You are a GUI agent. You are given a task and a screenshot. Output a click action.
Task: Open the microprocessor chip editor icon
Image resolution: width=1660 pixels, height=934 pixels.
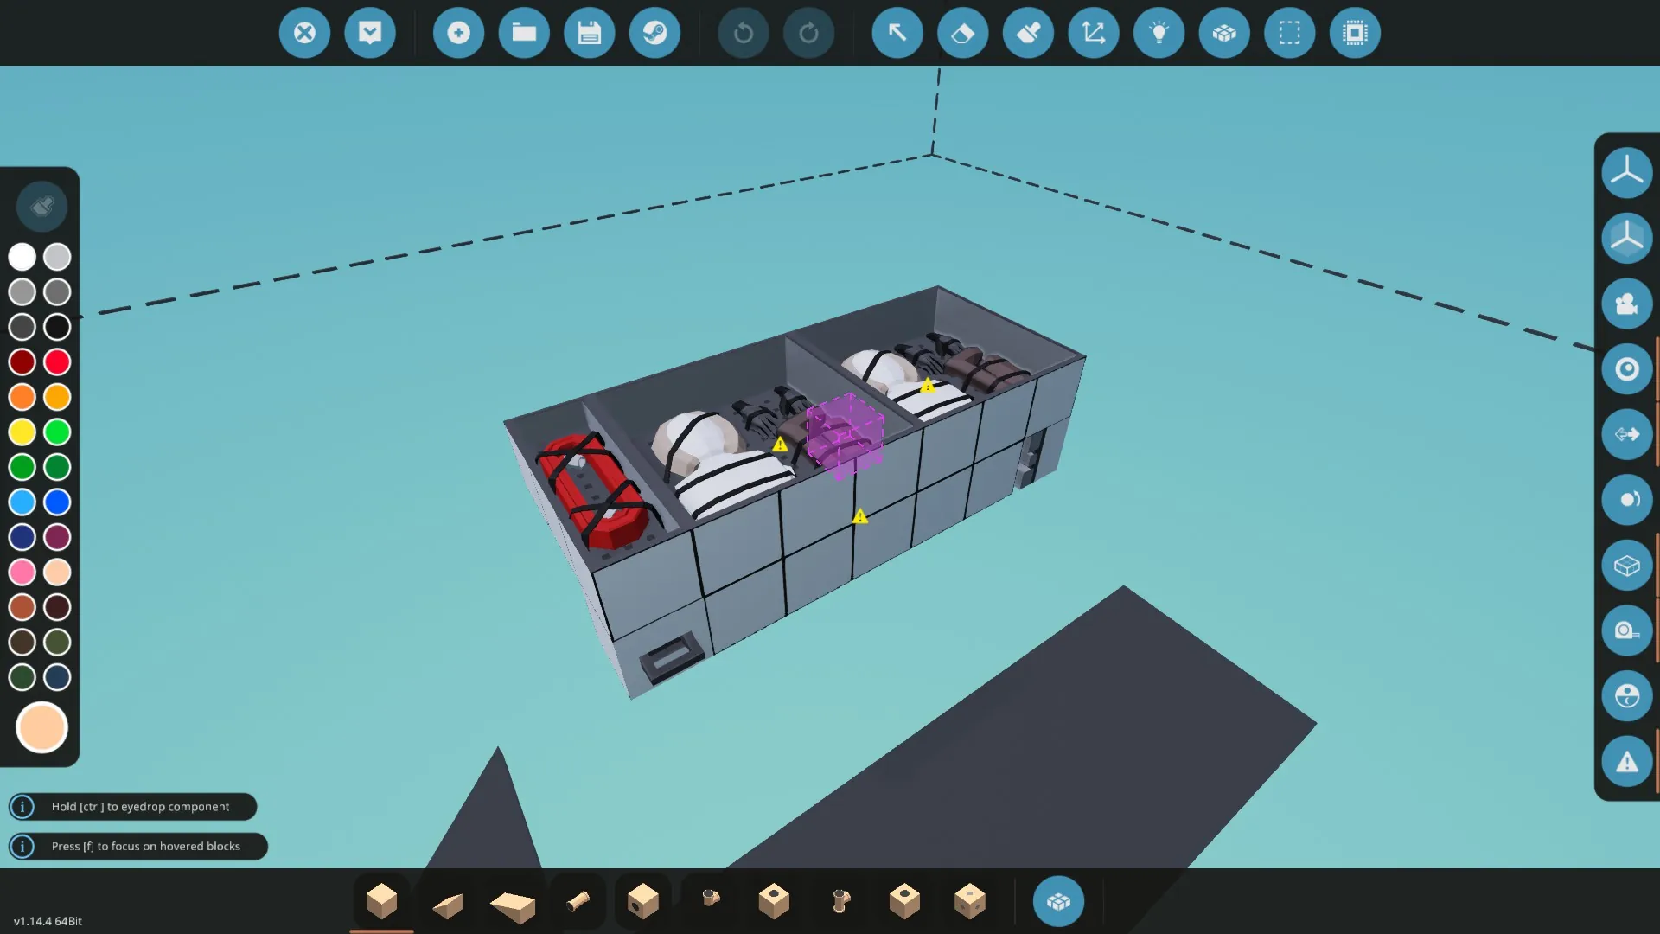(x=1355, y=33)
